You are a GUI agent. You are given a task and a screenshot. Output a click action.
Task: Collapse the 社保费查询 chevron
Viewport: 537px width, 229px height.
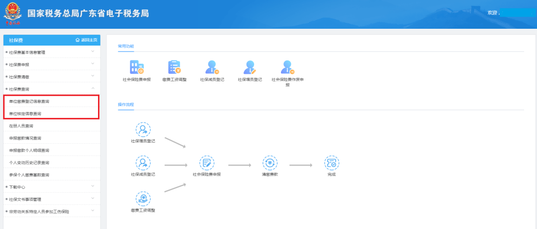coord(92,89)
